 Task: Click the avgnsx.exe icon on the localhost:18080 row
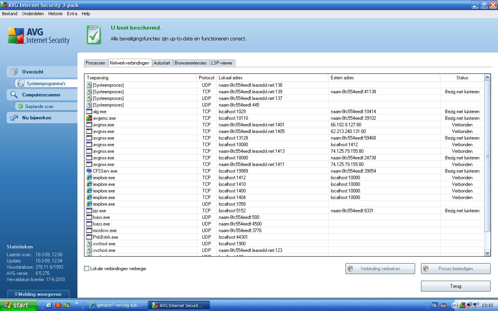pyautogui.click(x=89, y=158)
